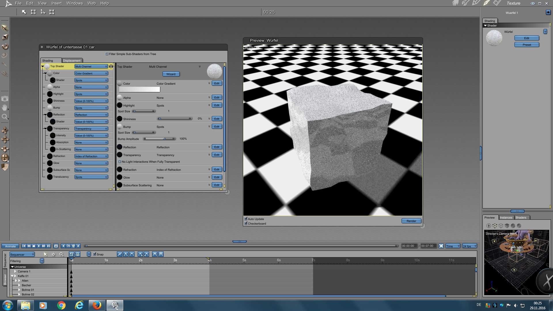Open the 24 fps dropdown
The height and width of the screenshot is (311, 553).
click(x=469, y=246)
